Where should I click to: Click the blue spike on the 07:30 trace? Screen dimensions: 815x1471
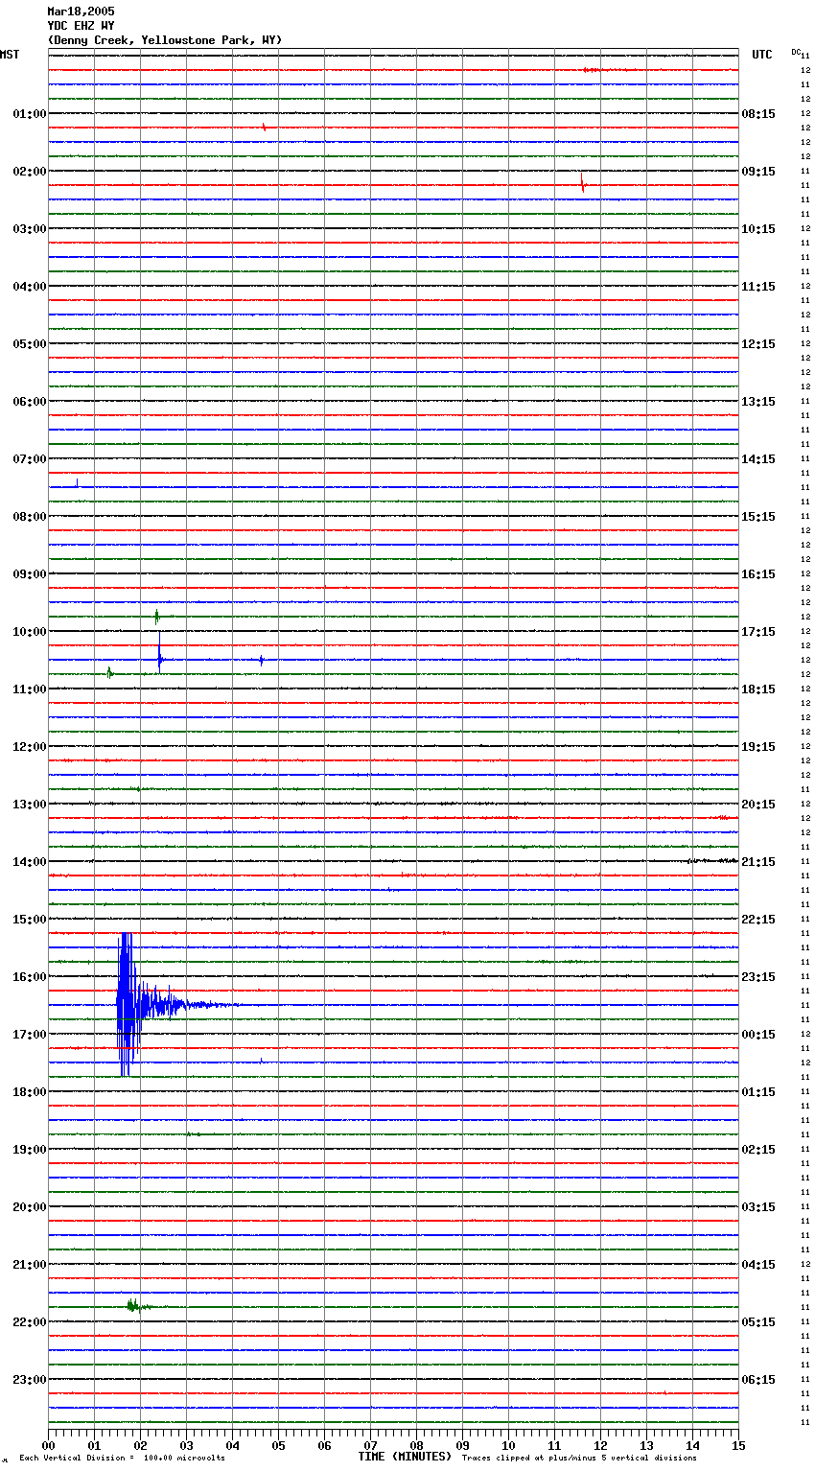point(78,482)
